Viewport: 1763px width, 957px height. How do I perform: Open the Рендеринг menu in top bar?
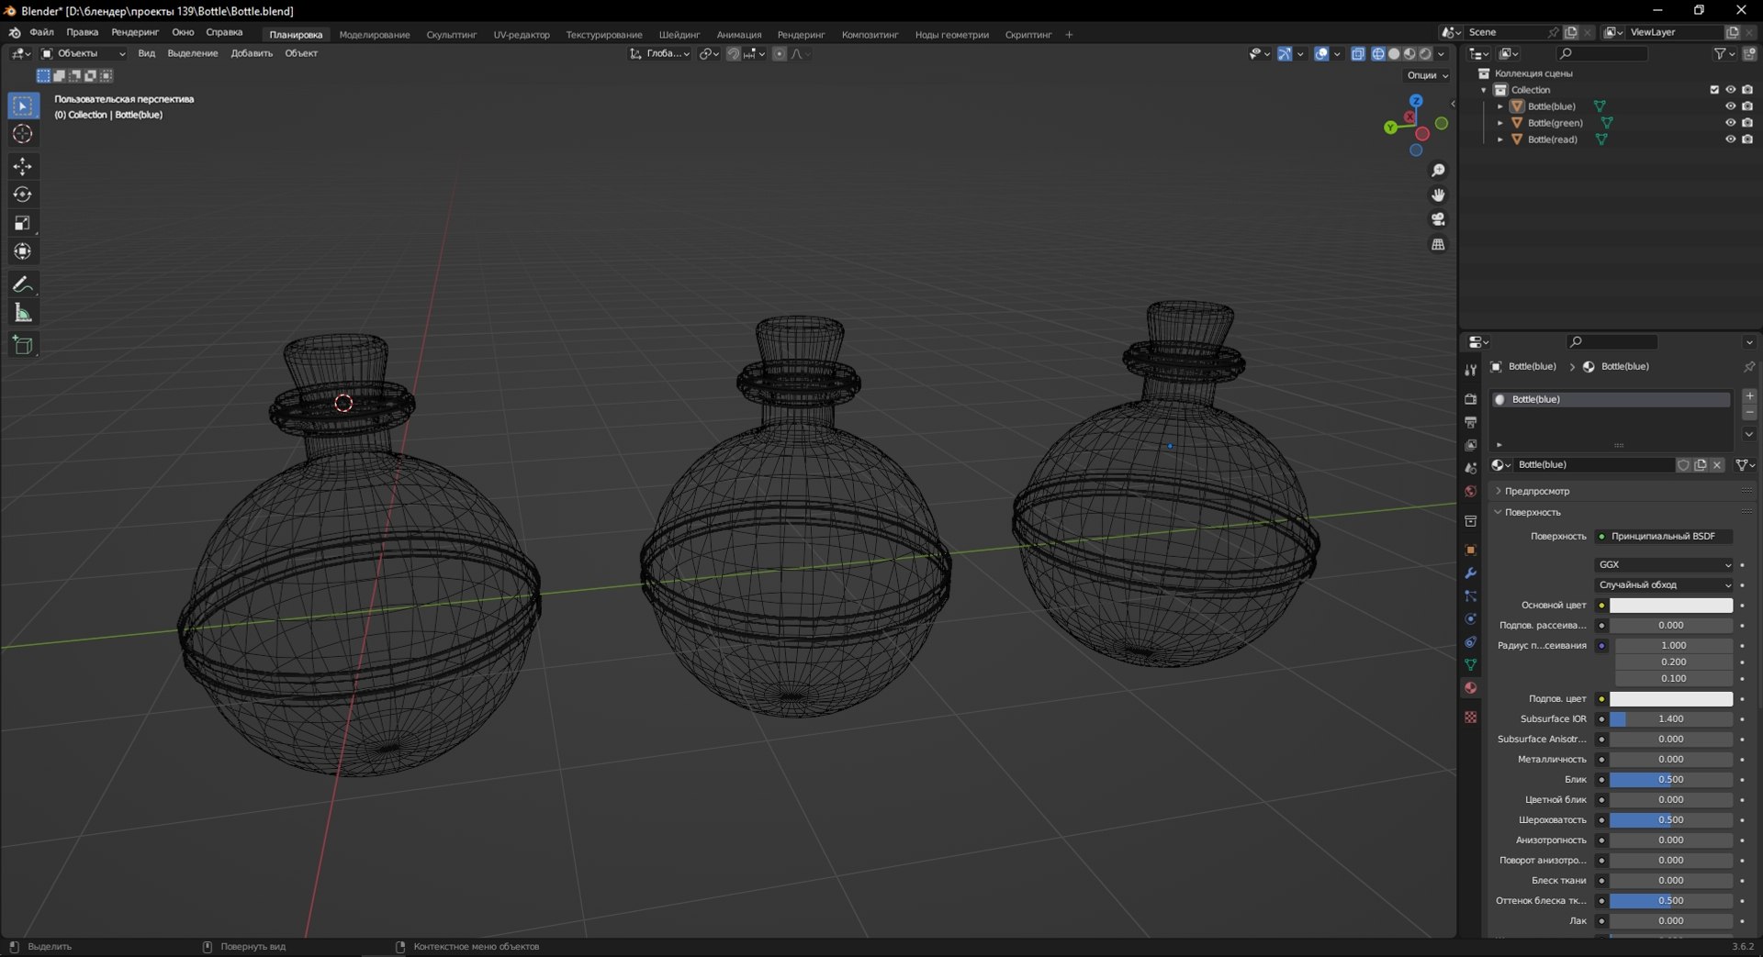click(x=135, y=32)
